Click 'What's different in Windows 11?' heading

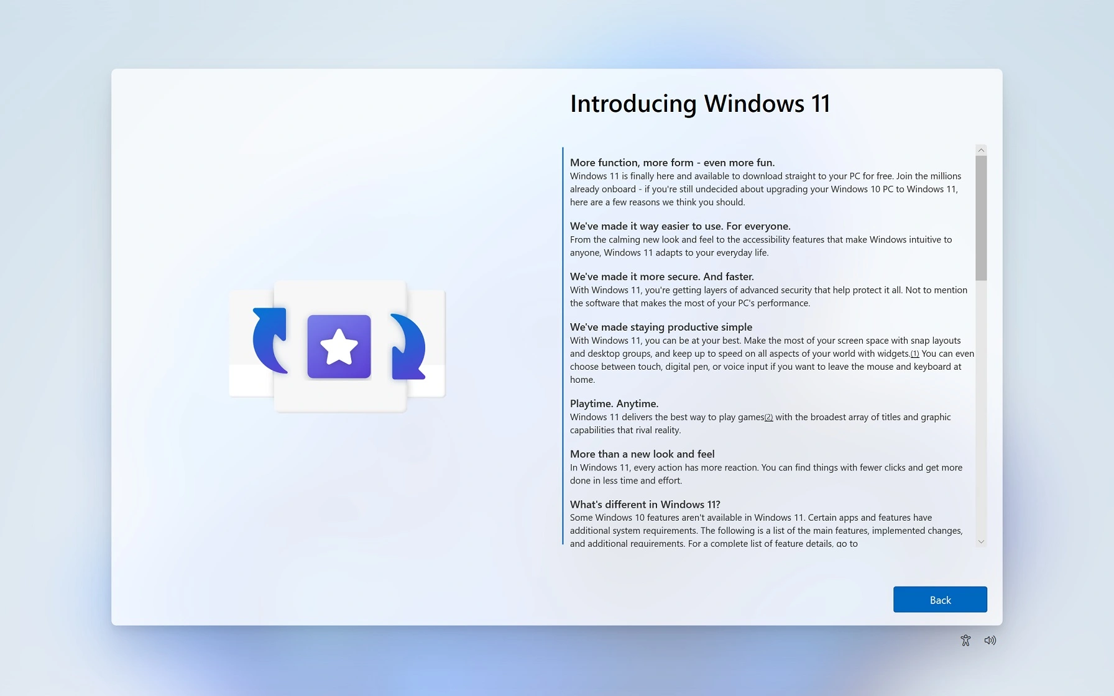coord(645,504)
